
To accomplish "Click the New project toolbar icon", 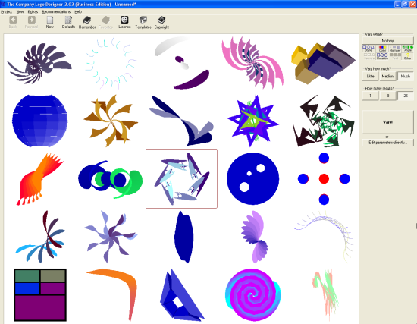I will pyautogui.click(x=50, y=22).
